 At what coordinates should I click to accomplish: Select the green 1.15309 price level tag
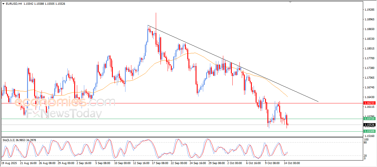[369, 131]
